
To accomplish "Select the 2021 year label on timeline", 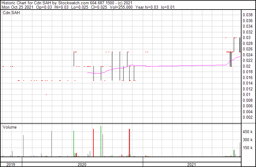I will click(191, 165).
